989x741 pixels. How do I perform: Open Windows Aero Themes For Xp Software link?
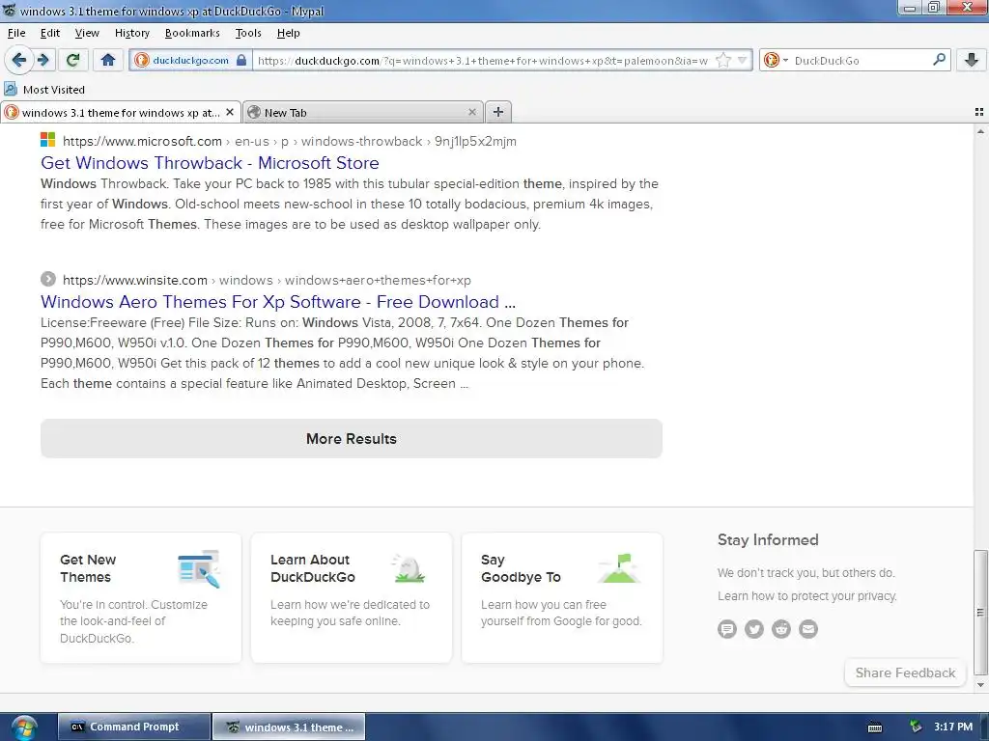click(278, 302)
